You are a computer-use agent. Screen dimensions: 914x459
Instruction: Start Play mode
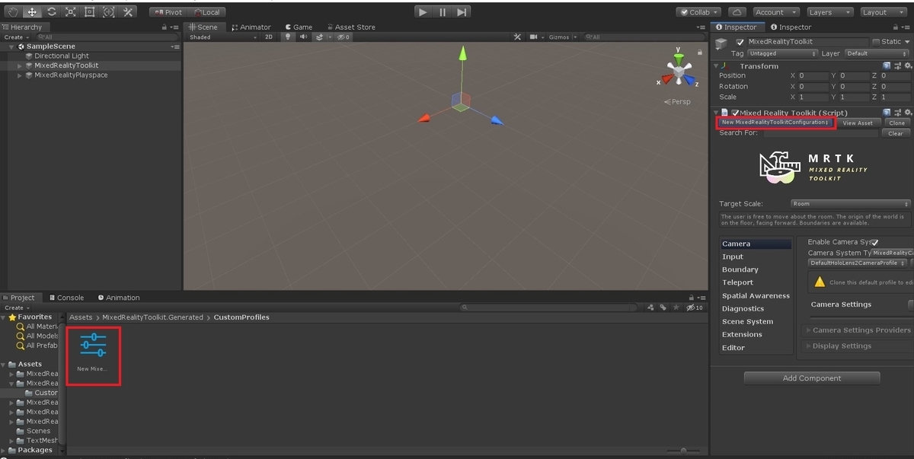423,12
